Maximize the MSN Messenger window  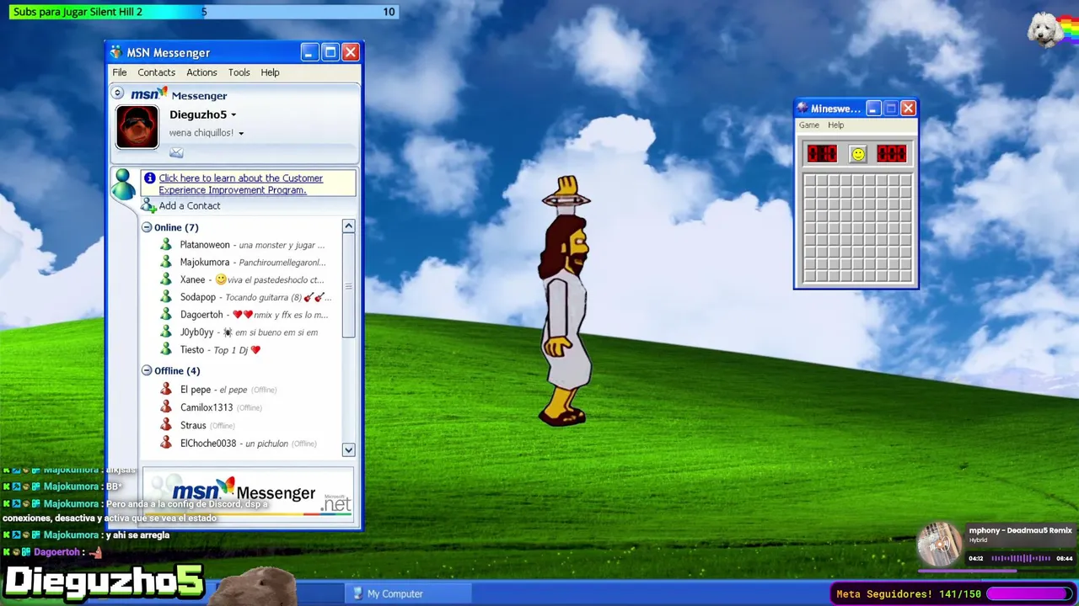pyautogui.click(x=330, y=53)
